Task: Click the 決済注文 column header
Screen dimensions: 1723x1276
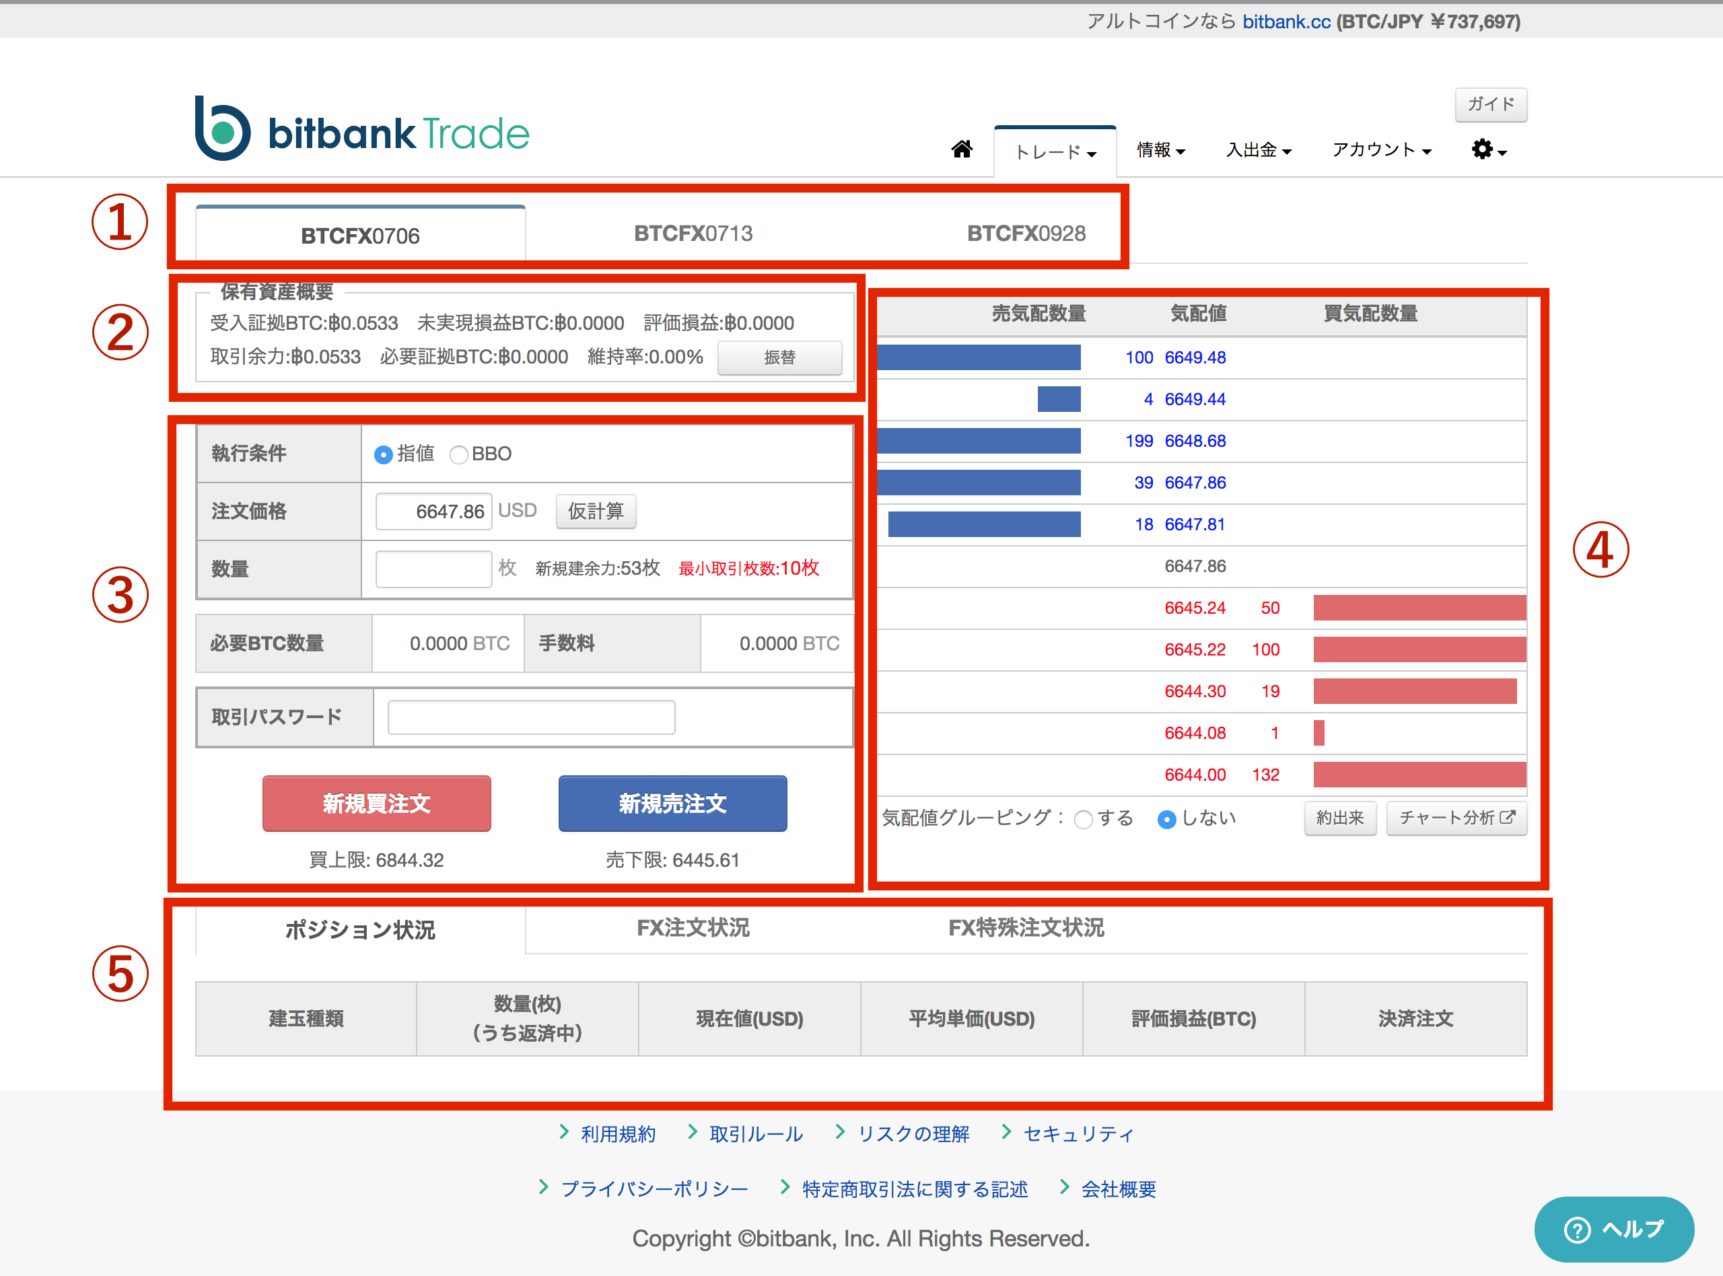Action: pos(1415,1019)
